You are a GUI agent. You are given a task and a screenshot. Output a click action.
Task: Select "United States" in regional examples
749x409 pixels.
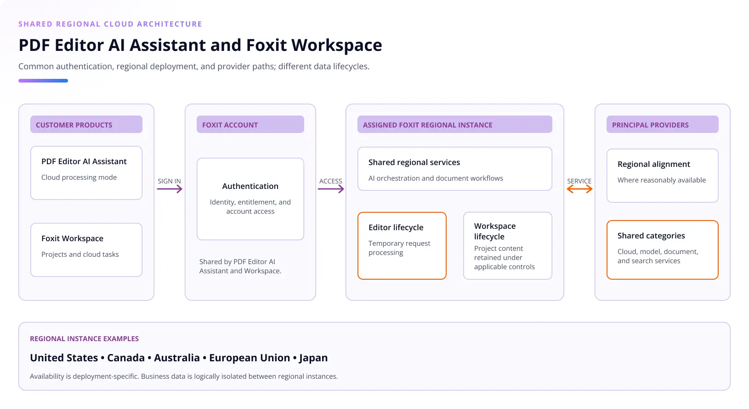(x=64, y=358)
